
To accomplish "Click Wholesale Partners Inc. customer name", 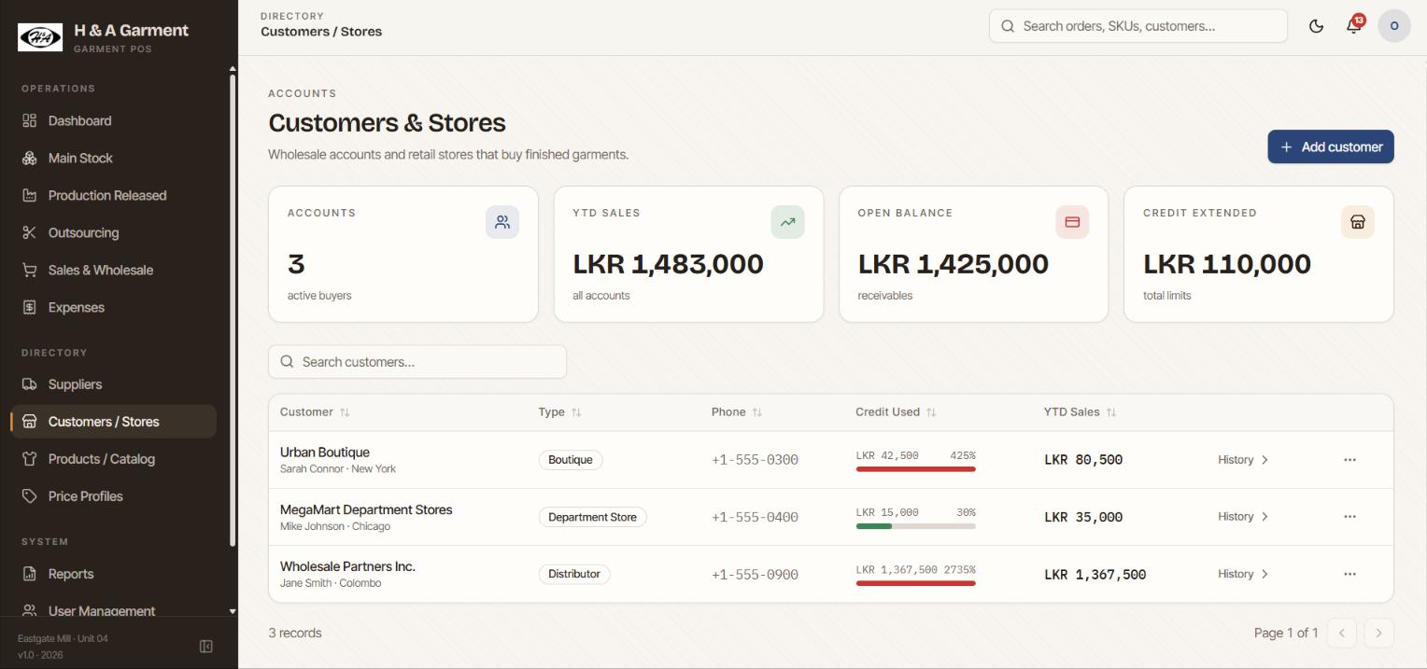I will point(347,566).
